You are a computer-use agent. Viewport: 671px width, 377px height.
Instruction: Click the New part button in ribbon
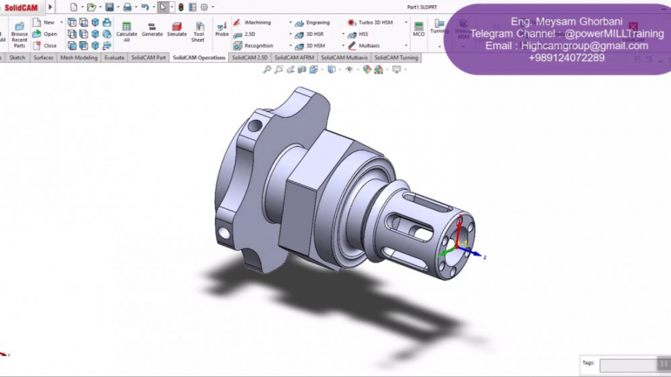point(44,22)
